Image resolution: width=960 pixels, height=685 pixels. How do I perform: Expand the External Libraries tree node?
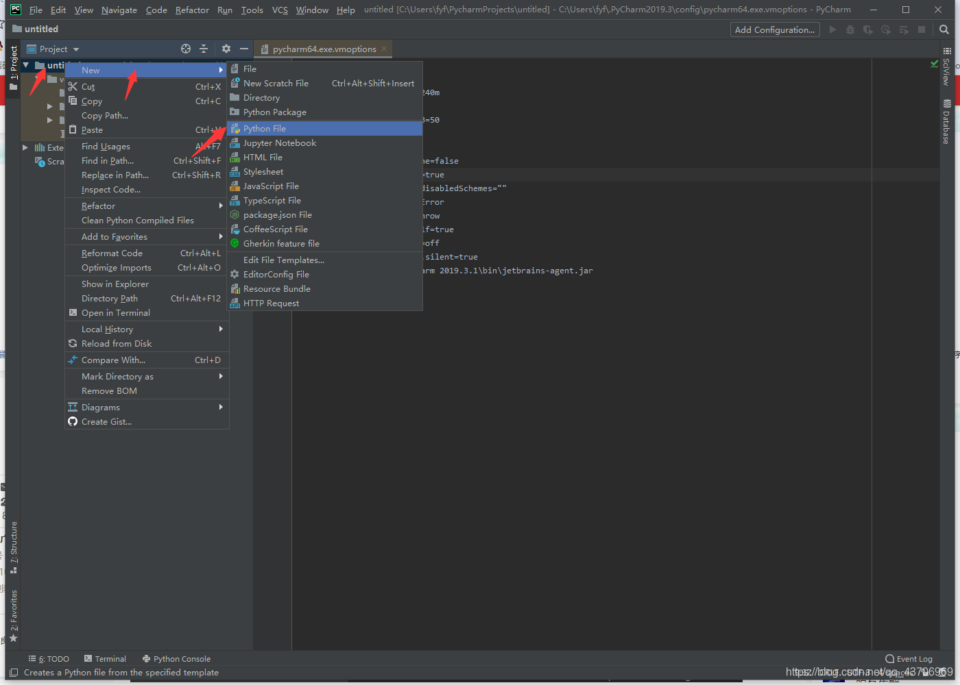(x=25, y=147)
